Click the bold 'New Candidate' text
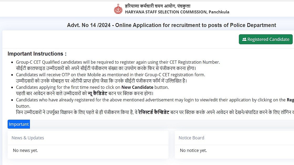The height and width of the screenshot is (165, 294). click(x=137, y=87)
